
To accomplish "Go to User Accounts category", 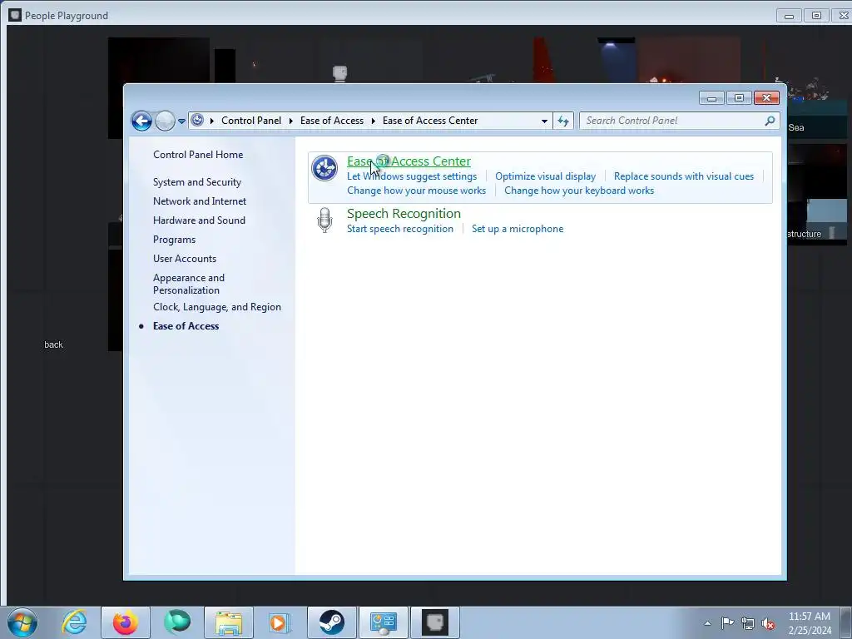I will (184, 259).
